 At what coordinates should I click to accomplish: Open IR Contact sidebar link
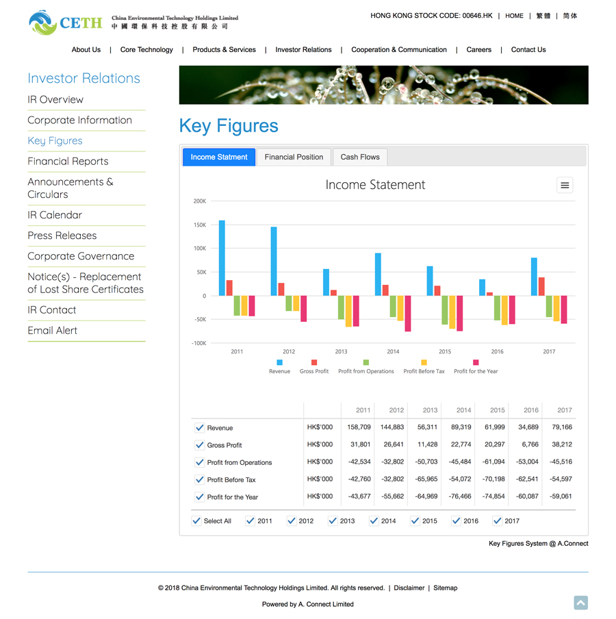click(x=52, y=310)
